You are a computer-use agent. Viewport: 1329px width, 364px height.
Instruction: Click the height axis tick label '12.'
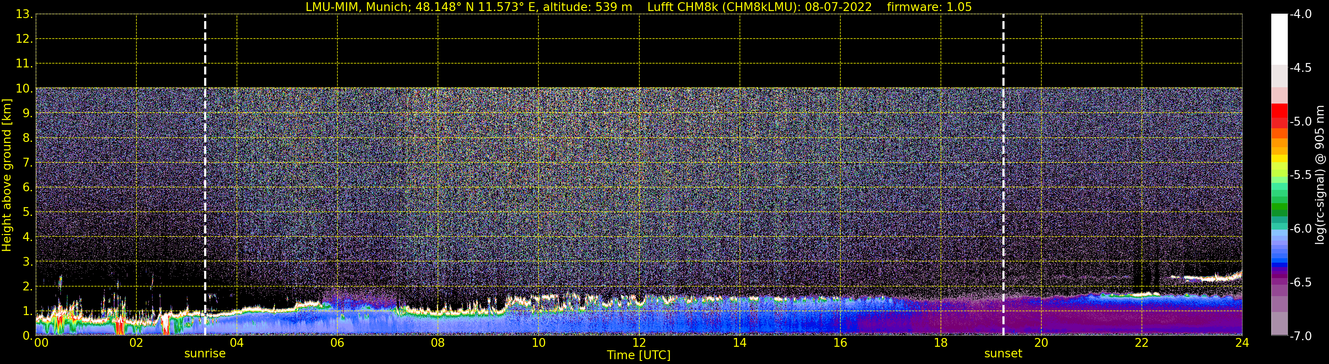(x=24, y=39)
